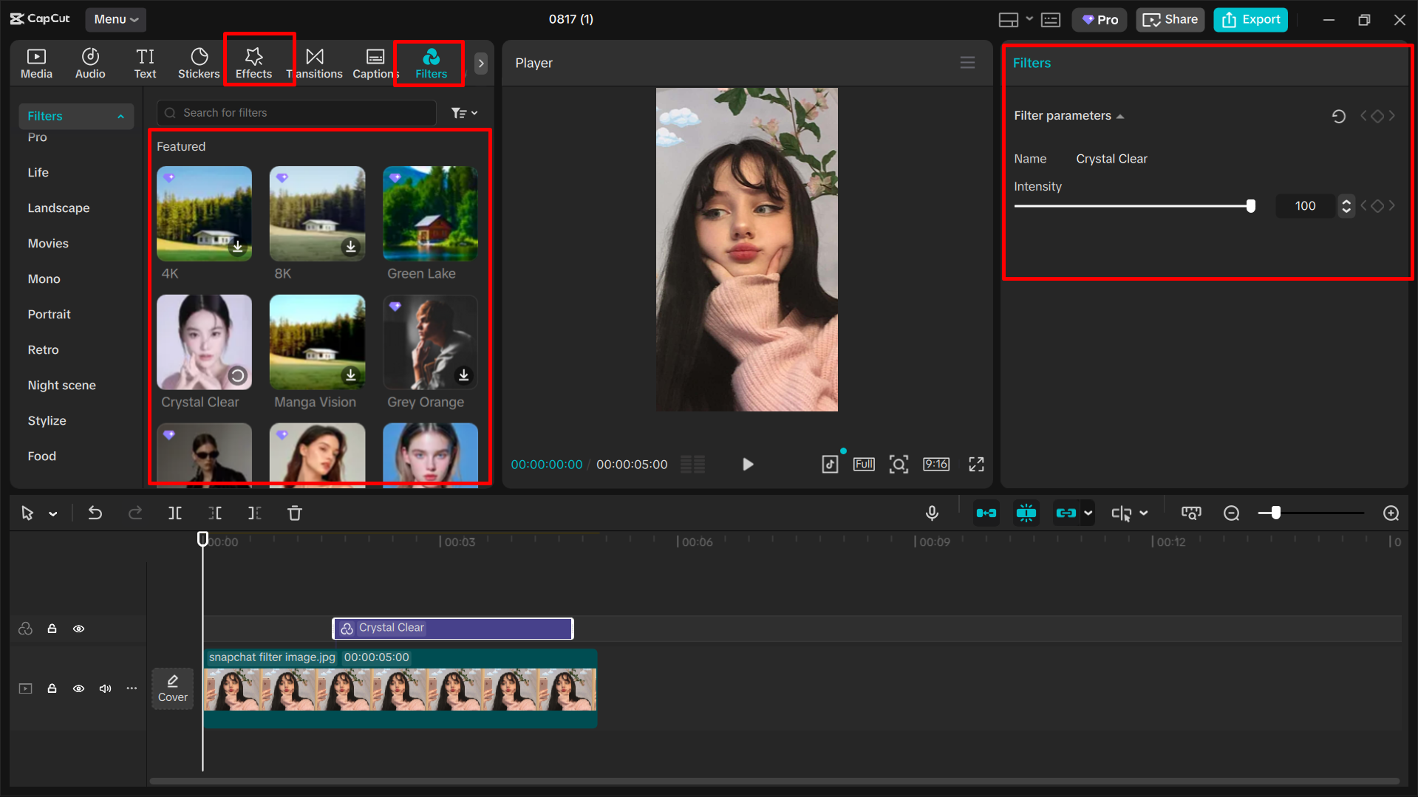Open the Menu dropdown
The width and height of the screenshot is (1418, 797).
pyautogui.click(x=115, y=19)
